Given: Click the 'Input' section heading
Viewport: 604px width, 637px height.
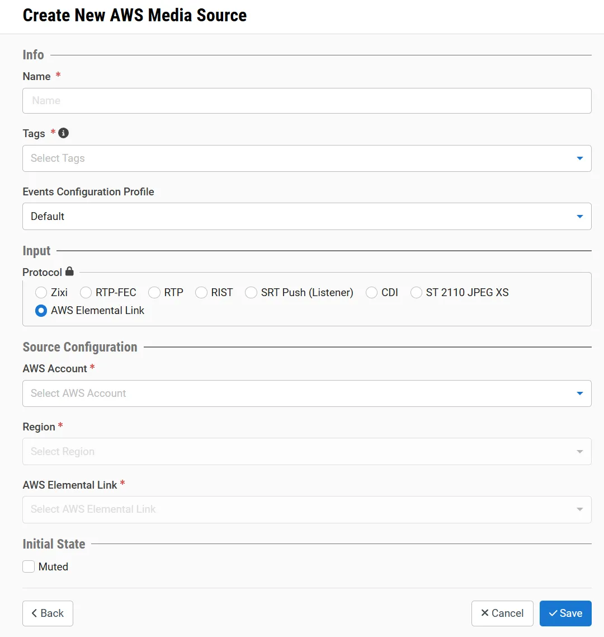Looking at the screenshot, I should click(x=36, y=251).
